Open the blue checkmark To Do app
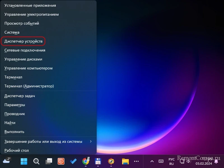Image resolution: width=224 pixels, height=168 pixels. coord(73,161)
